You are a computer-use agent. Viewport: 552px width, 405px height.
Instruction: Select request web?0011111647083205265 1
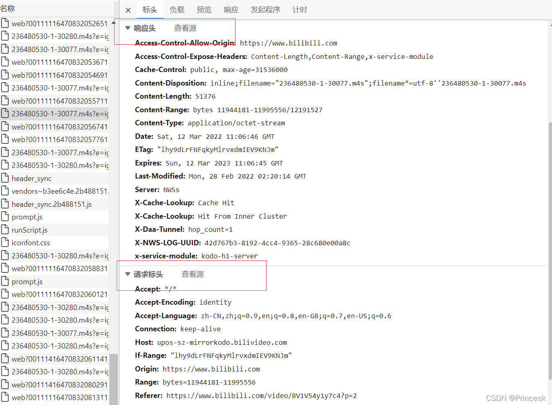click(x=54, y=23)
